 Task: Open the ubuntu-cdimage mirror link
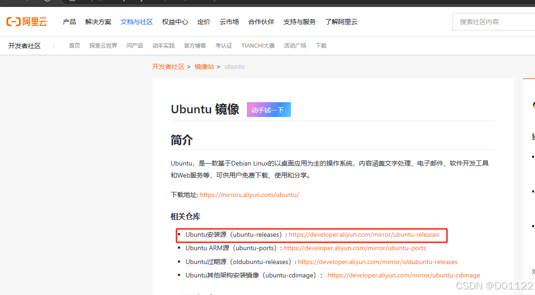[404, 275]
